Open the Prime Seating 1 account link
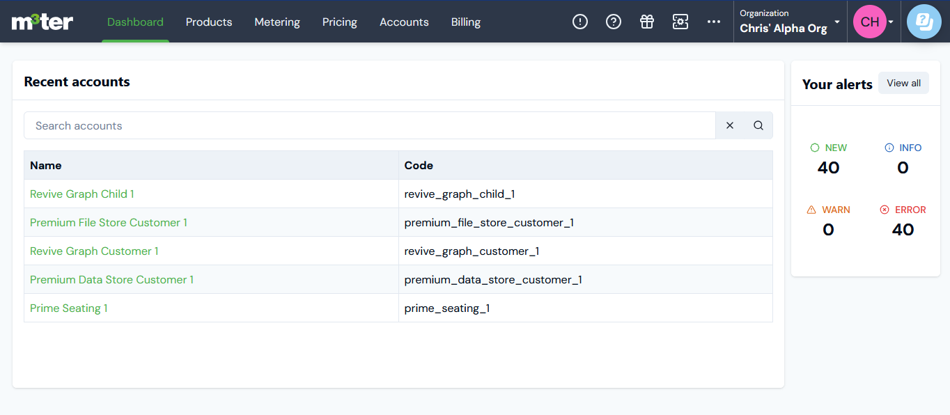Screen dimensions: 950x415 pos(69,308)
